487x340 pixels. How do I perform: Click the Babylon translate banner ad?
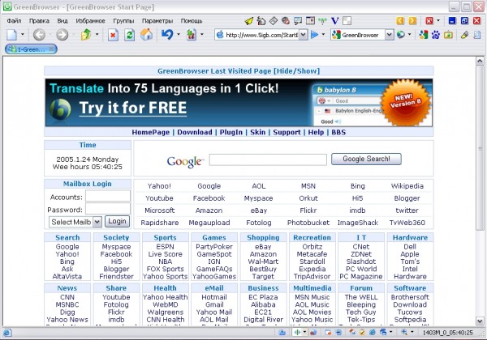pyautogui.click(x=239, y=103)
